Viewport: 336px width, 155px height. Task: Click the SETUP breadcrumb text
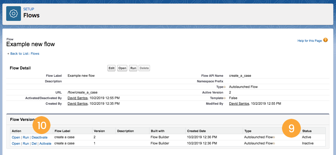pyautogui.click(x=29, y=9)
